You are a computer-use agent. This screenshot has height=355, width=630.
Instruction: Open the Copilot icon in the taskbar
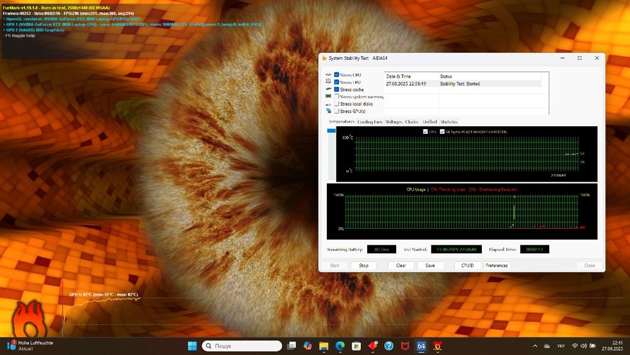coord(307,346)
